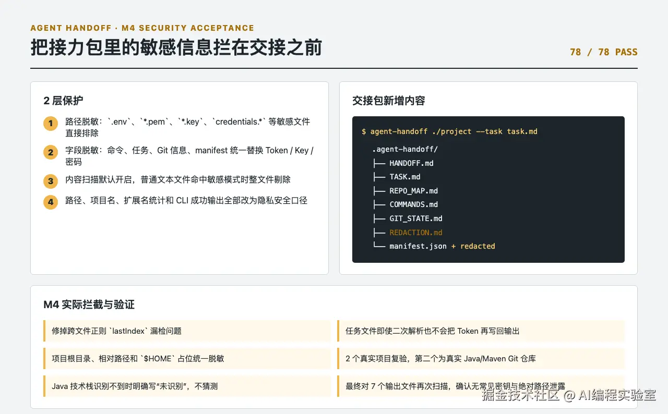Viewport: 668px width, 414px height.
Task: Click the number 2 circle badge
Action: tap(50, 152)
